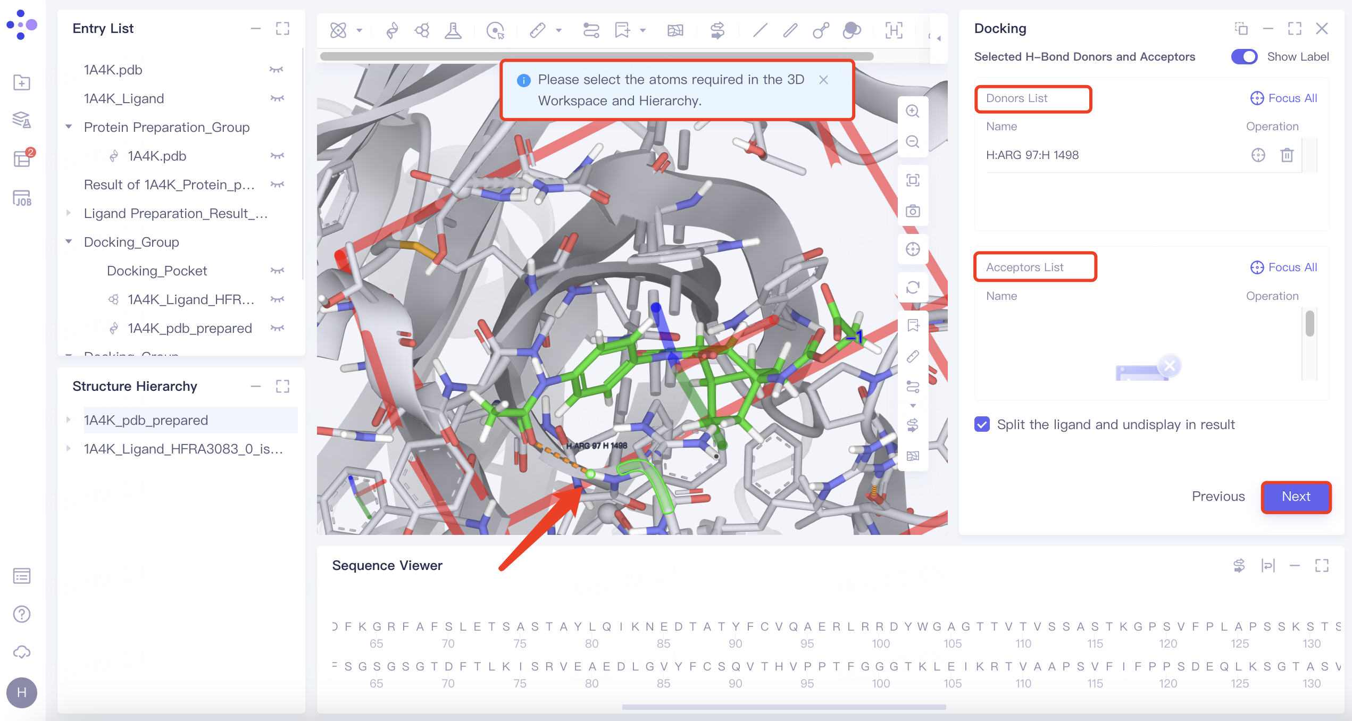Select the Docking_Pocket entry
Screen dimensions: 1352x721
click(157, 270)
